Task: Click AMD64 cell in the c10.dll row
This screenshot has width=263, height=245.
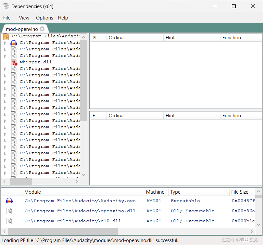Action: click(154, 221)
